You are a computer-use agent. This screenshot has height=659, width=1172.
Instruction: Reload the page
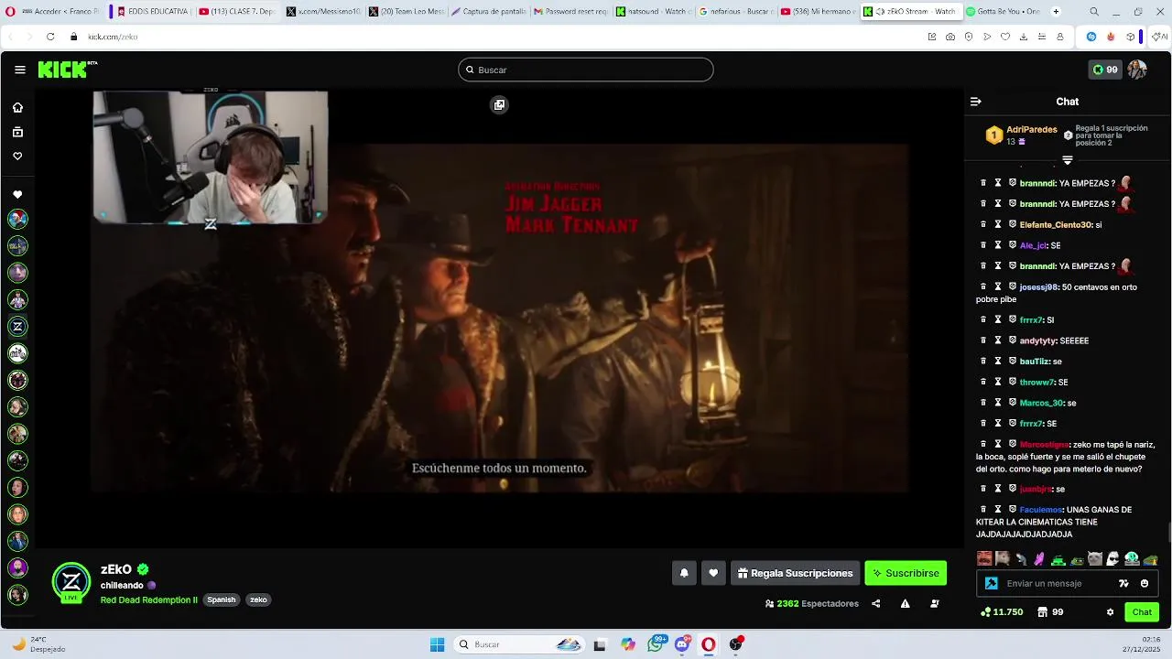[49, 37]
